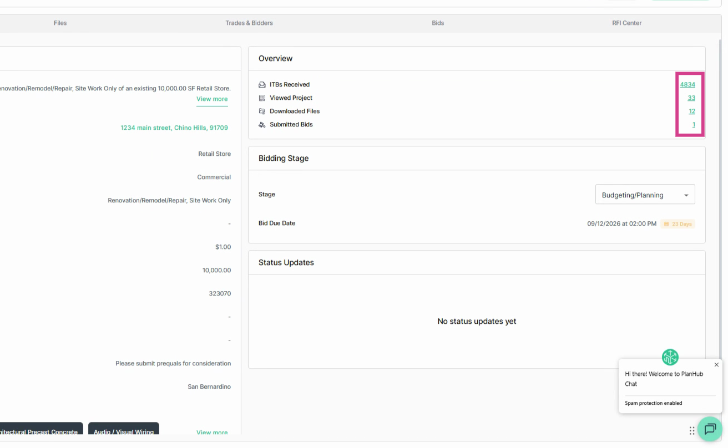Click the Submitted Bids label
The image size is (728, 448).
pos(291,125)
